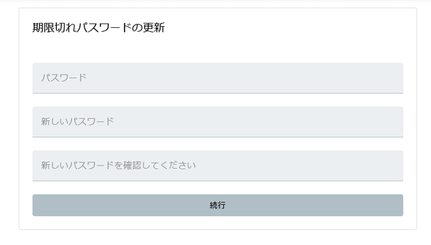Click the gray continue button bar
Screen dimensions: 431x245
coord(218,205)
